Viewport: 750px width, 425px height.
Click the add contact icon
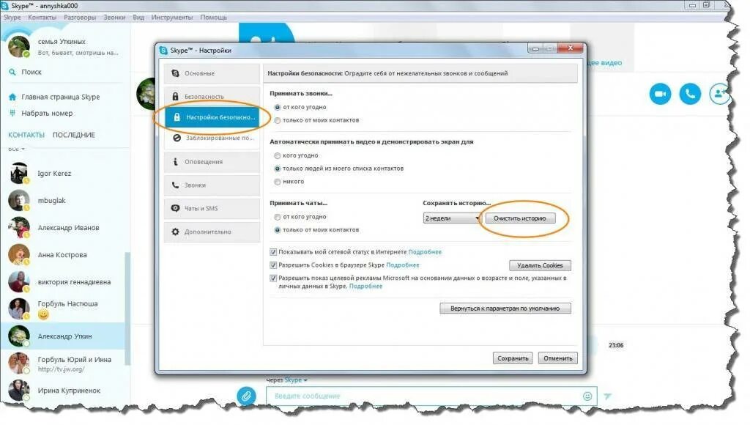719,94
